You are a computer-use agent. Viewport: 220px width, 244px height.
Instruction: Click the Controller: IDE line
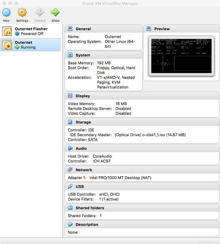(81, 130)
